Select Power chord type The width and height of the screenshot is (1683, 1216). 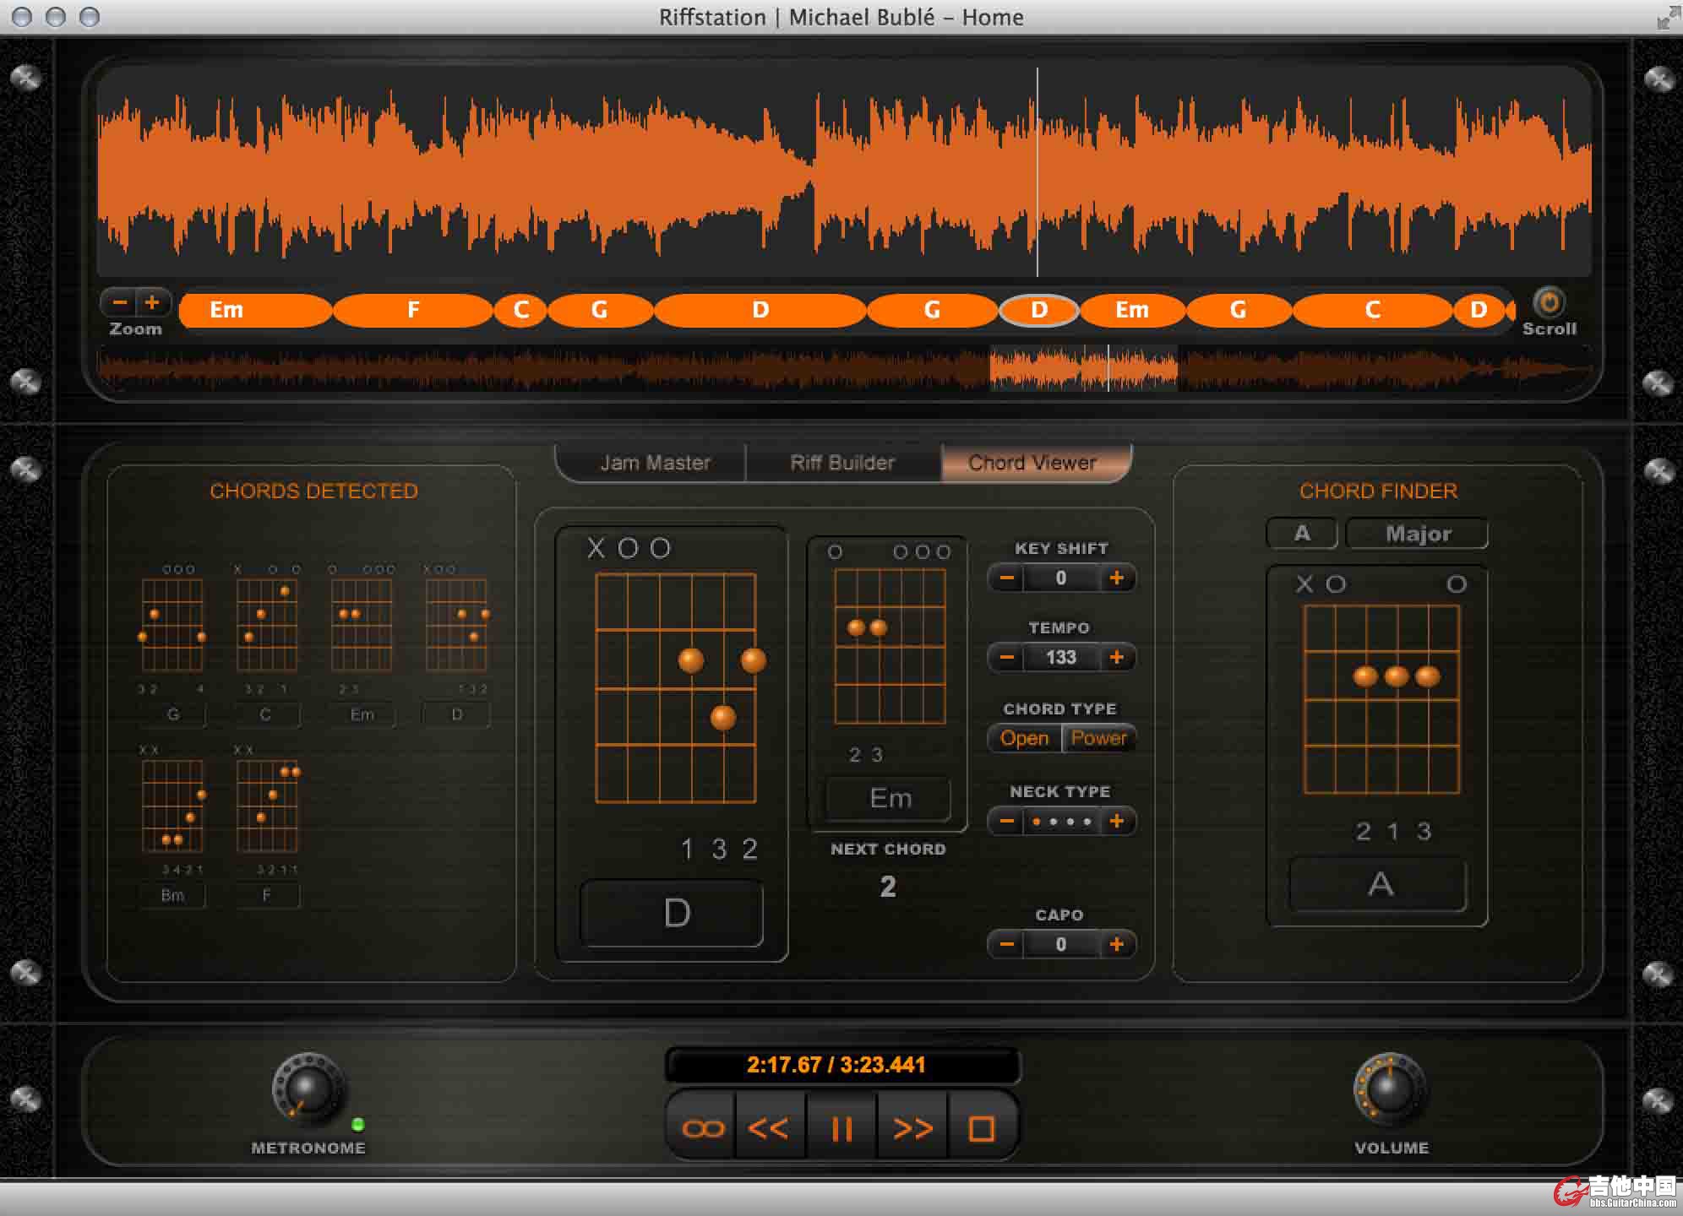[x=1098, y=738]
